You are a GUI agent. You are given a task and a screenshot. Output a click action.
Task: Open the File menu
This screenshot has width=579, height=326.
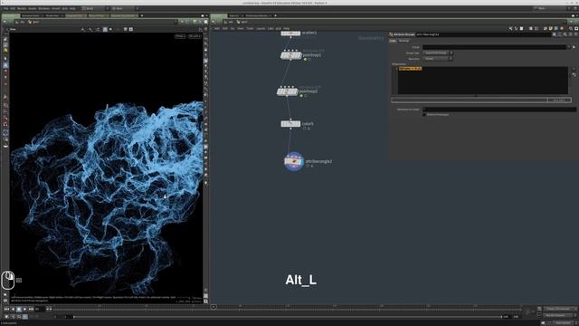6,8
